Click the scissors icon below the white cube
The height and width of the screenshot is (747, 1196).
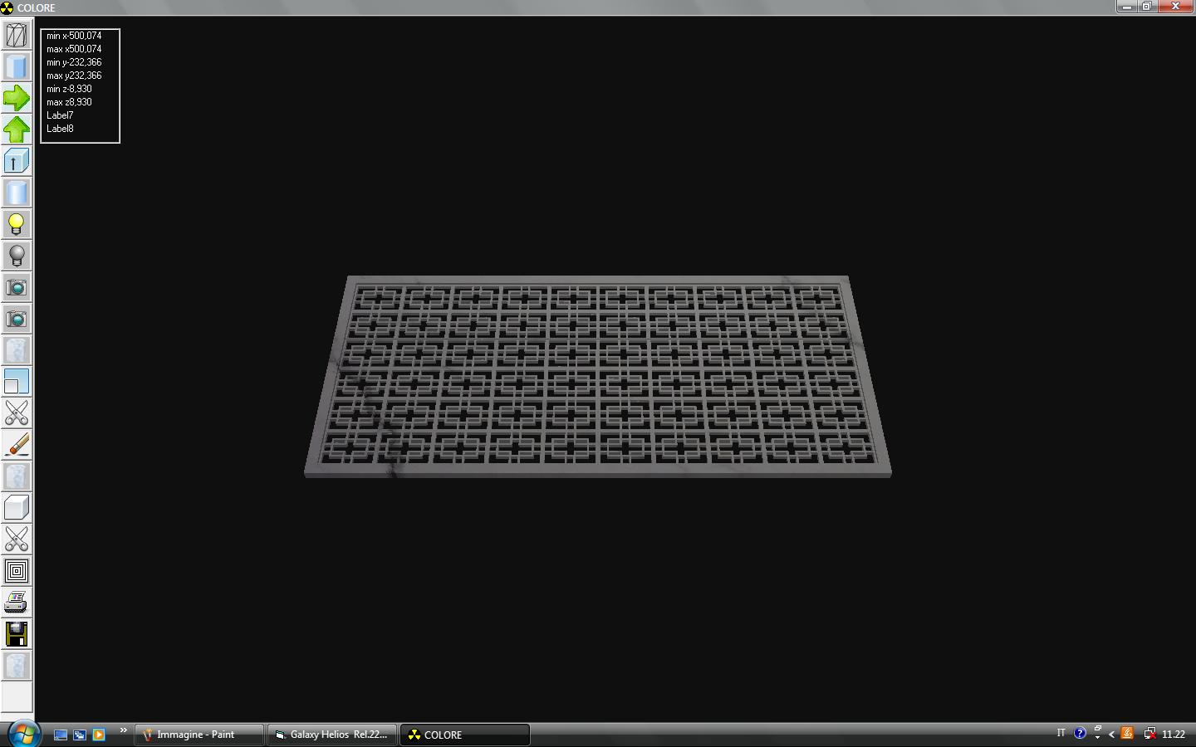tap(17, 539)
